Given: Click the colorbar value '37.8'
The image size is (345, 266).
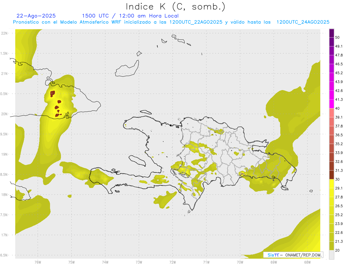Looking at the screenshot, I should point(339,126).
